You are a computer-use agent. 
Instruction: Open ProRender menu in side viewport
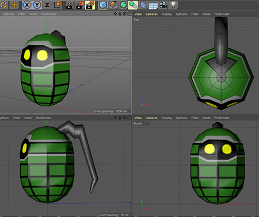(44, 118)
